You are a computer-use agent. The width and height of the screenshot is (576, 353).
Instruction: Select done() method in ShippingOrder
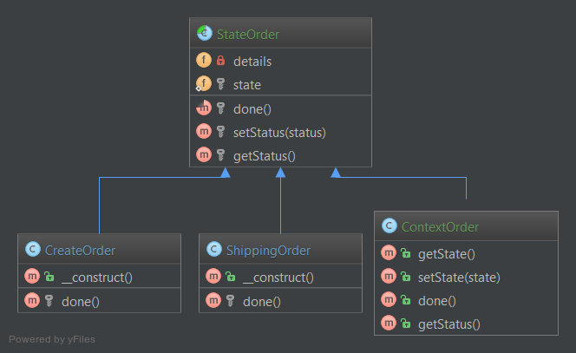coord(261,301)
